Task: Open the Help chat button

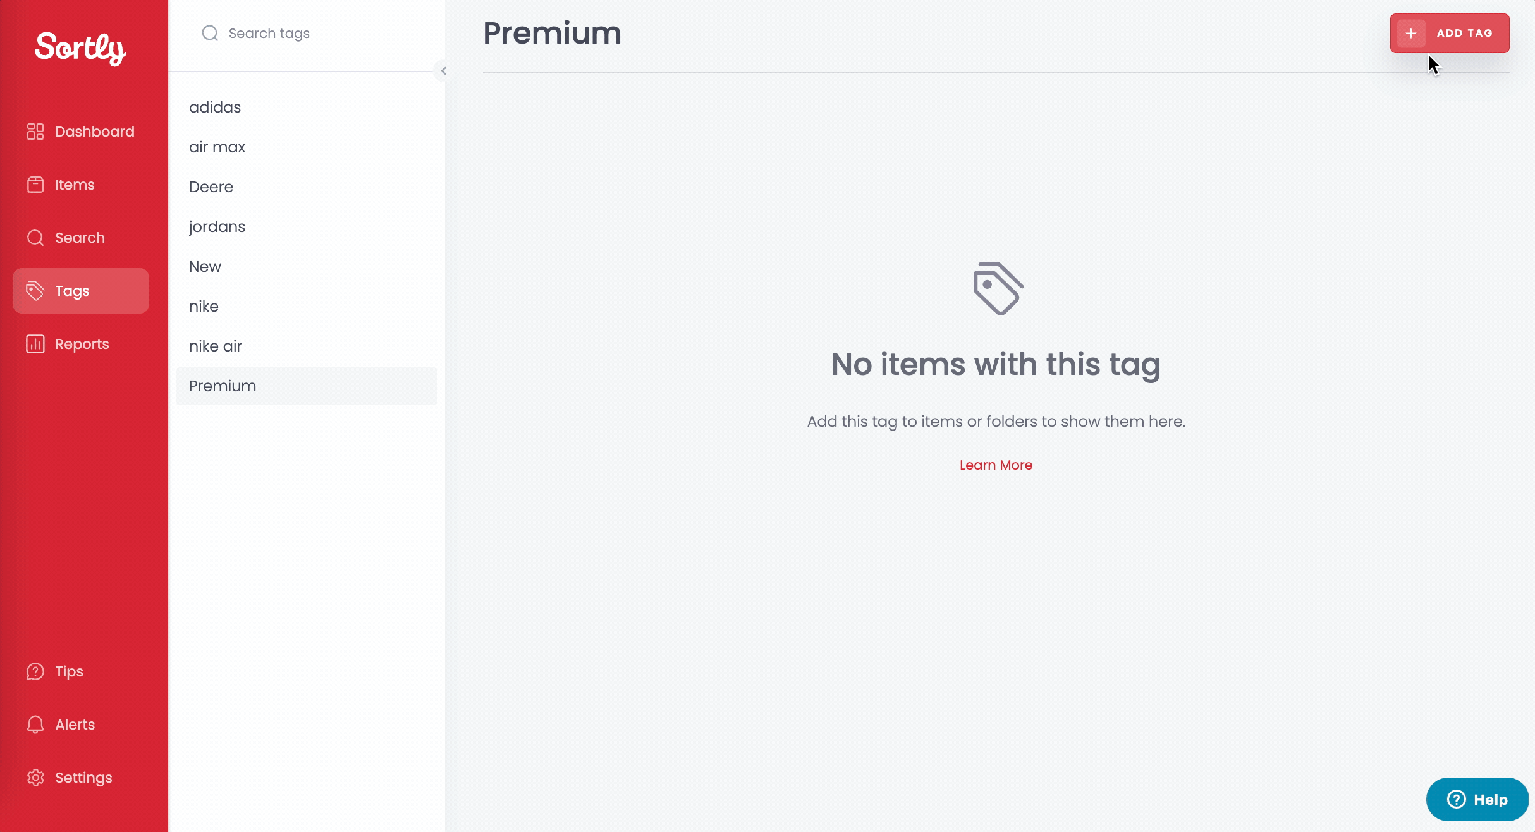Action: [x=1477, y=800]
